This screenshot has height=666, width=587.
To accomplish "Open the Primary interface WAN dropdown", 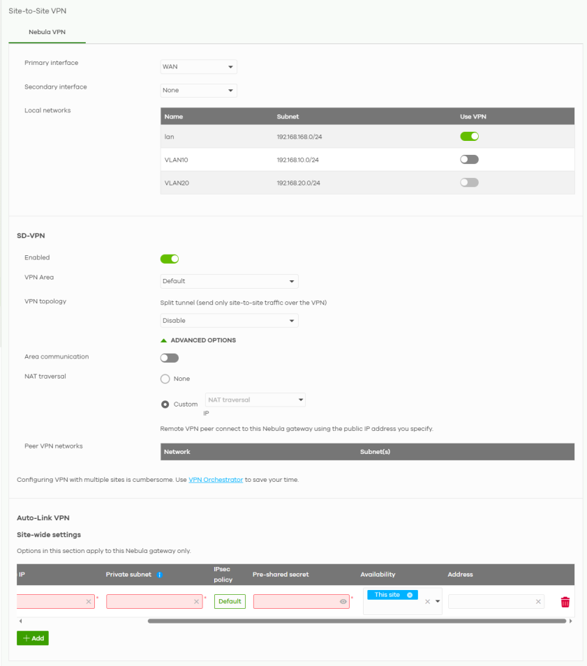I will pyautogui.click(x=198, y=67).
